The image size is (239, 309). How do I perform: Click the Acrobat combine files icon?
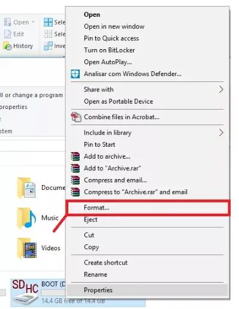coord(76,117)
